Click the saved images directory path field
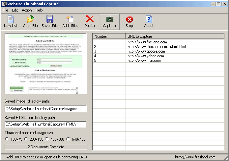The image size is (229, 161). [45, 109]
